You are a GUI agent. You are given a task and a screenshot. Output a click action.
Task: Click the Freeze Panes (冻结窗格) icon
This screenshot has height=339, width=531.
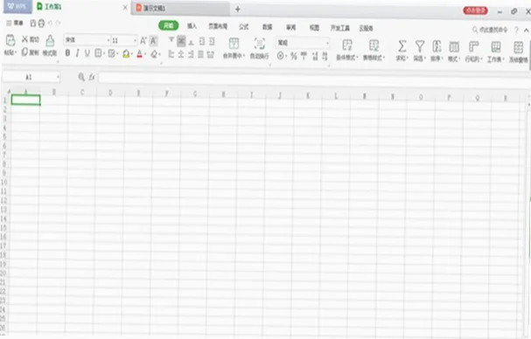[x=518, y=47]
